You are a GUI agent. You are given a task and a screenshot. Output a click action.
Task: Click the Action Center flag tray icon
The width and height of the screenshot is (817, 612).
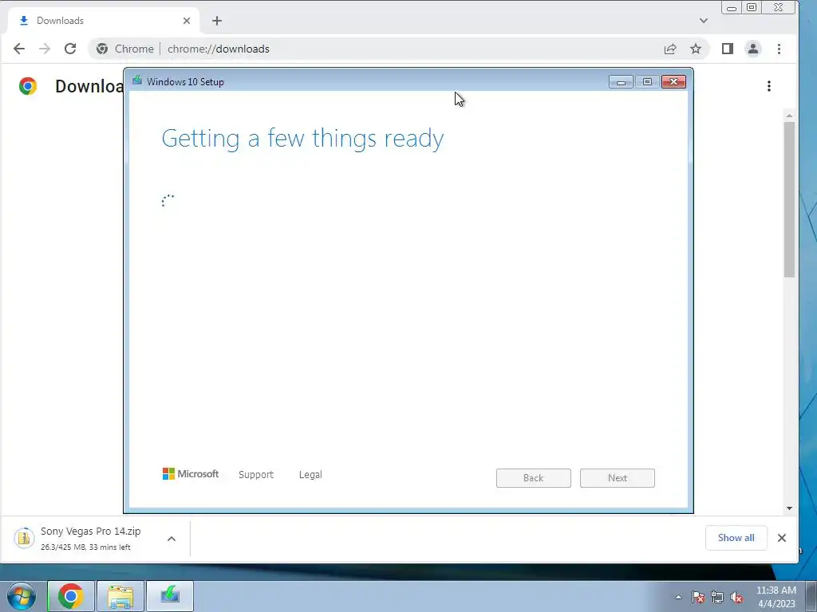point(698,597)
